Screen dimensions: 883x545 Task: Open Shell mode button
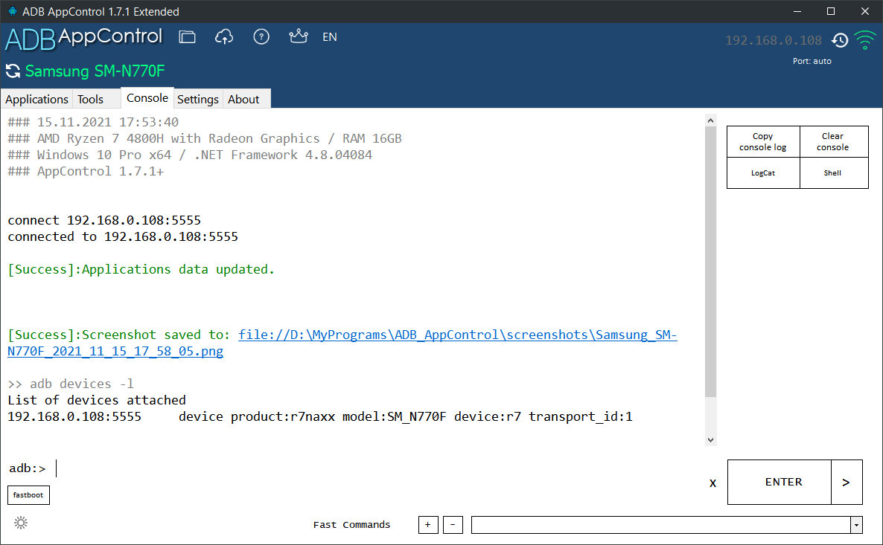pos(833,172)
